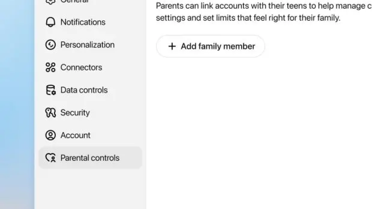Show the Account settings page

[75, 135]
